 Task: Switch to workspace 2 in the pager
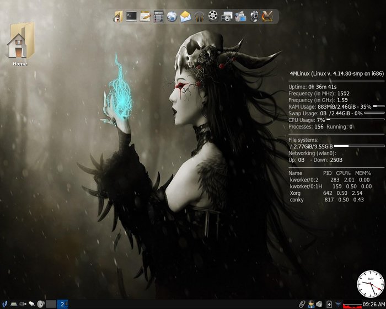[63, 304]
